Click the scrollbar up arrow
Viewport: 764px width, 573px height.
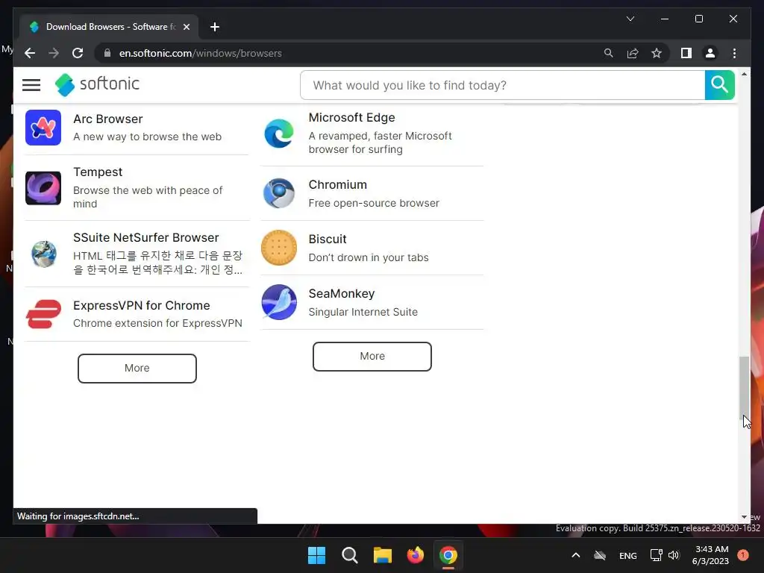(744, 74)
